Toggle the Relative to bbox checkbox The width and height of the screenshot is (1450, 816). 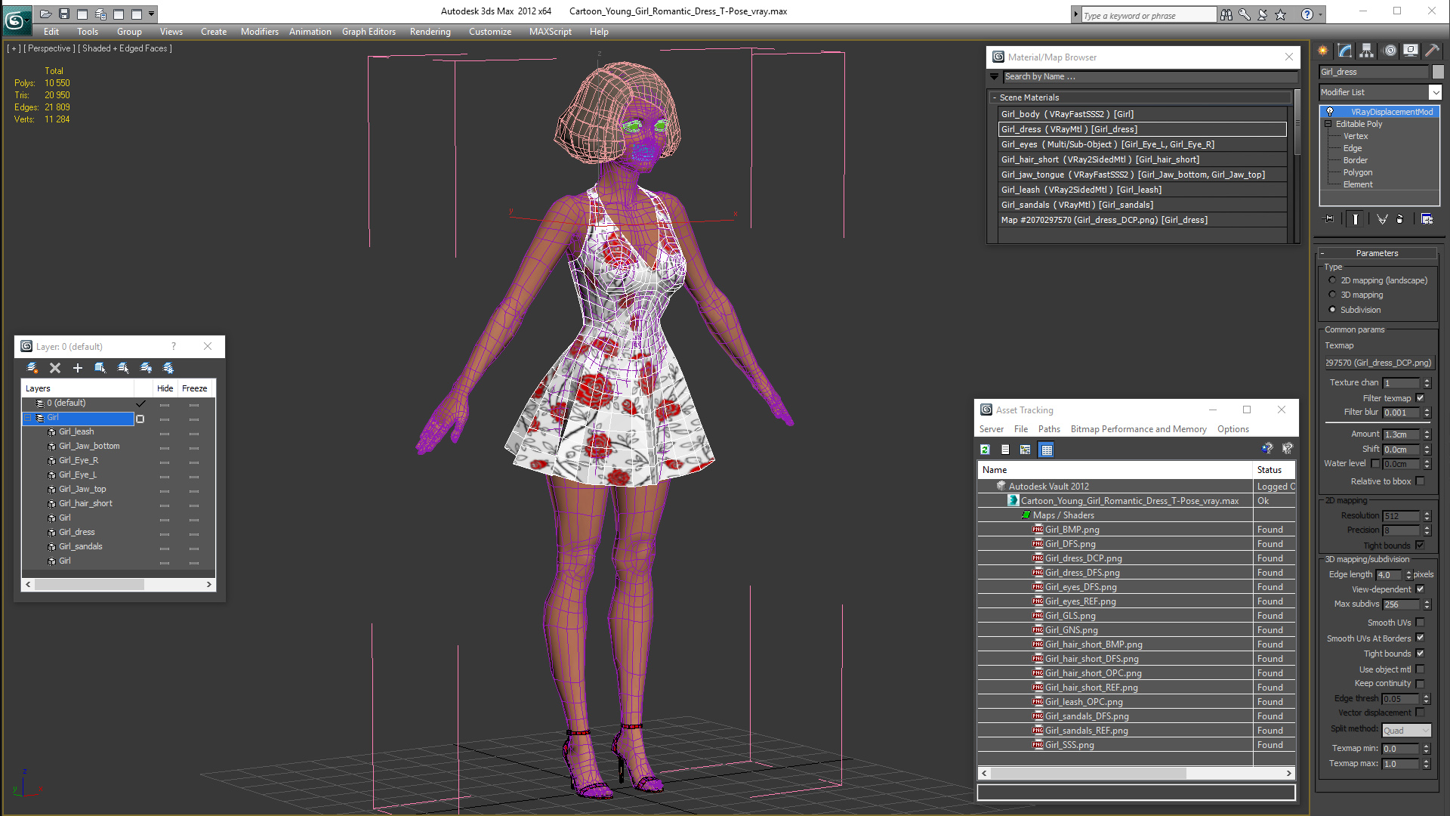click(1420, 481)
